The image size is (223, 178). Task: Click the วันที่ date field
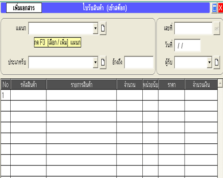click(187, 45)
